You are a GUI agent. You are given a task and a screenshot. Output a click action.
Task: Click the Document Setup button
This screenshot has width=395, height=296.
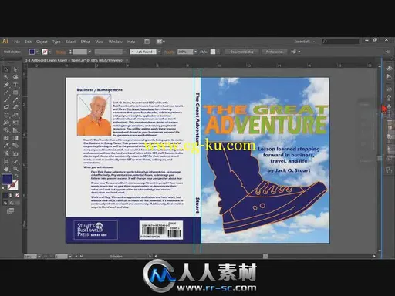click(x=241, y=52)
